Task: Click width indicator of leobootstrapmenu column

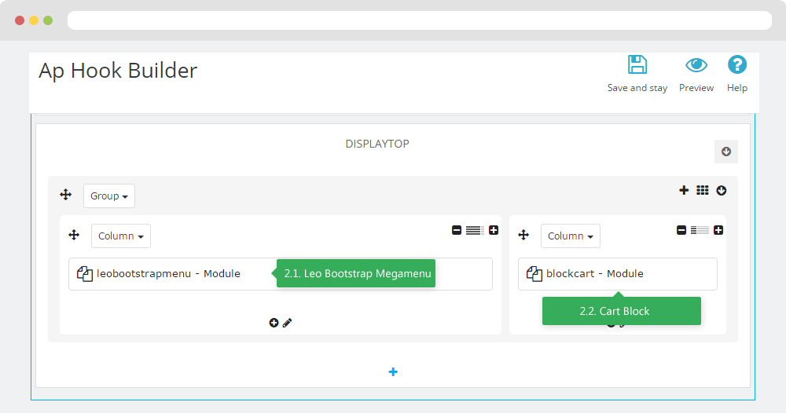Action: pos(475,230)
